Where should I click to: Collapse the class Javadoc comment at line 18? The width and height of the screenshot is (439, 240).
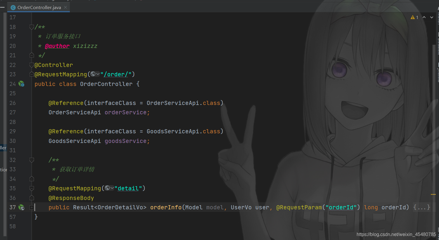pyautogui.click(x=32, y=27)
